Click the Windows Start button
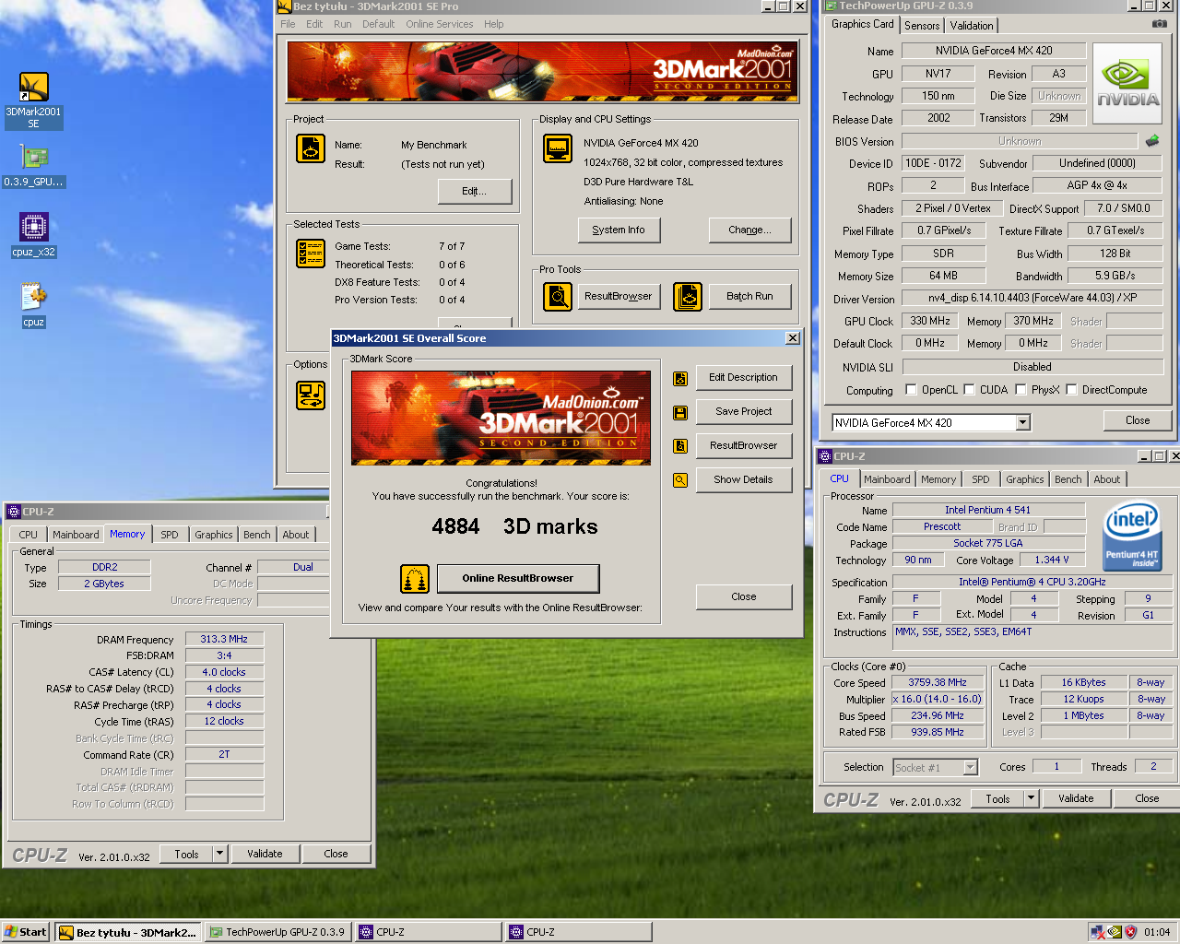1180x944 pixels. 26,932
